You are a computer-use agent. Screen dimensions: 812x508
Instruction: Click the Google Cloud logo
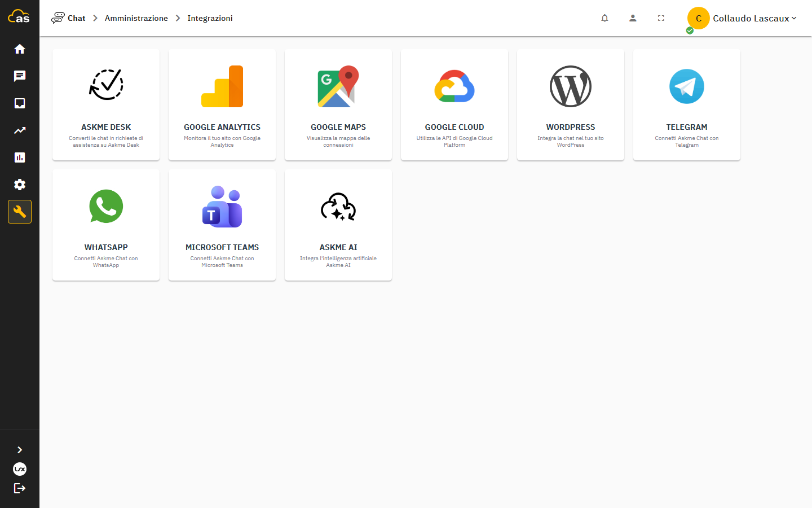click(454, 86)
